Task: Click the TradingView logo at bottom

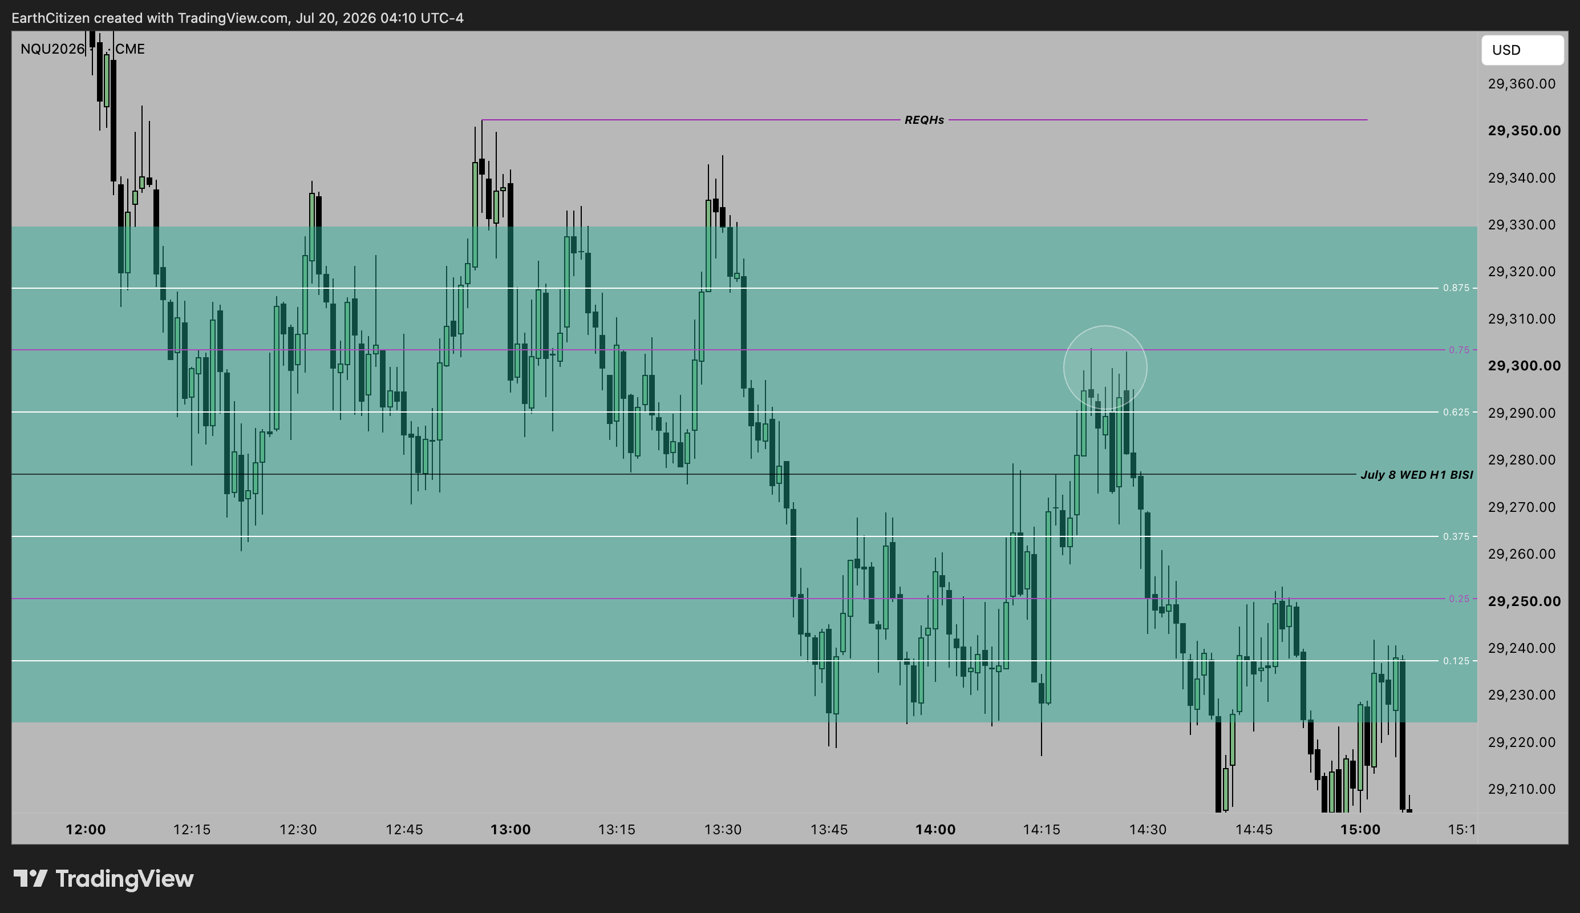Action: click(x=103, y=879)
